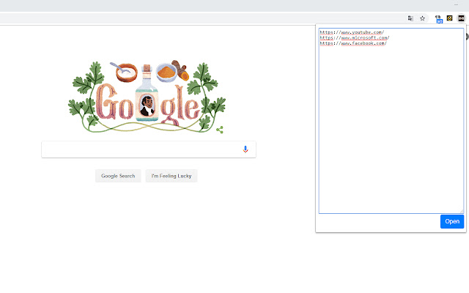Viewport: 469px width, 293px height.
Task: Toggle the active URL opener extension icon
Action: 461,18
